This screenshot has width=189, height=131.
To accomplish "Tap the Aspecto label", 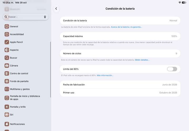I will (14, 50).
